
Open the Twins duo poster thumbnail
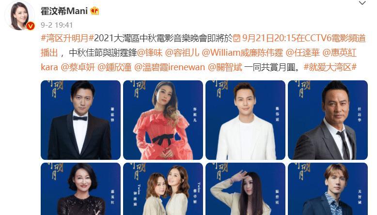click(x=163, y=189)
